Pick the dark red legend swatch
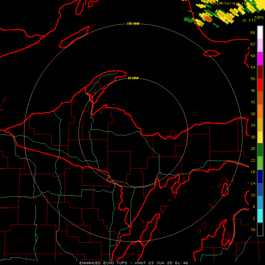Screen dimensions: 265x265 (x=260, y=72)
